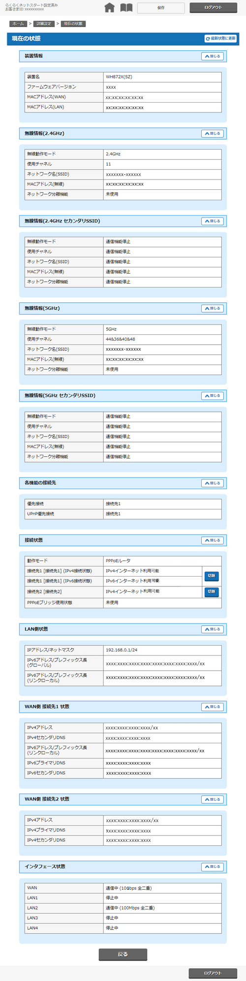246x981 pixels.
Task: Disconnect 接続先1 with 切断 button
Action: tap(212, 576)
